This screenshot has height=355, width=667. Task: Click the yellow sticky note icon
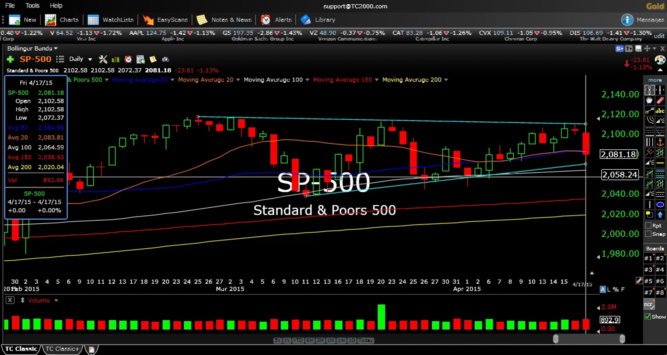click(153, 59)
